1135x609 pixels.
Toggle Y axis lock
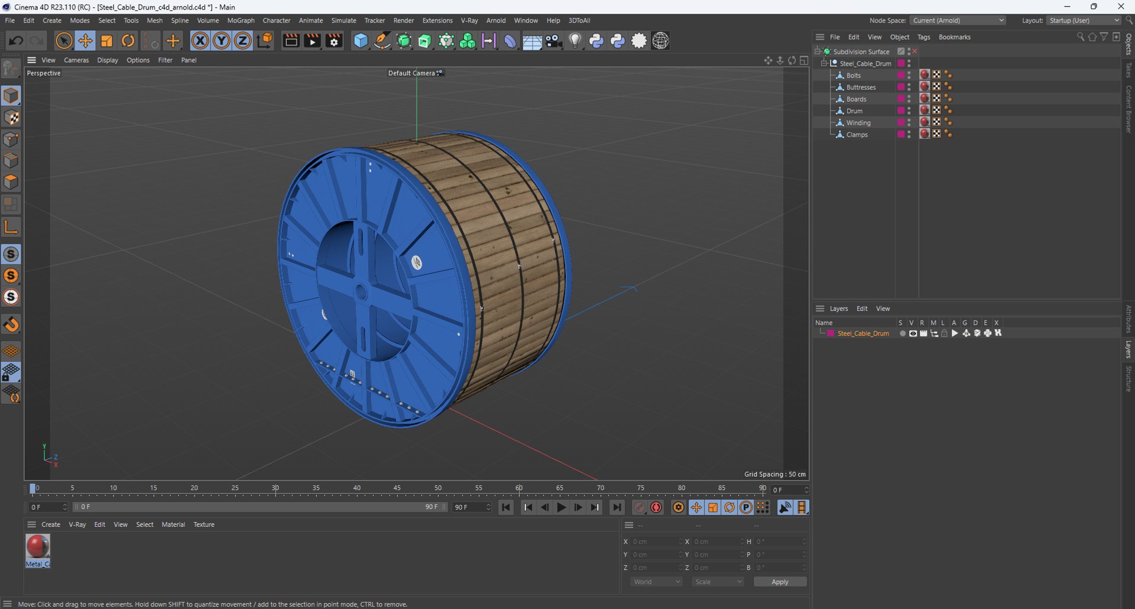pyautogui.click(x=222, y=41)
